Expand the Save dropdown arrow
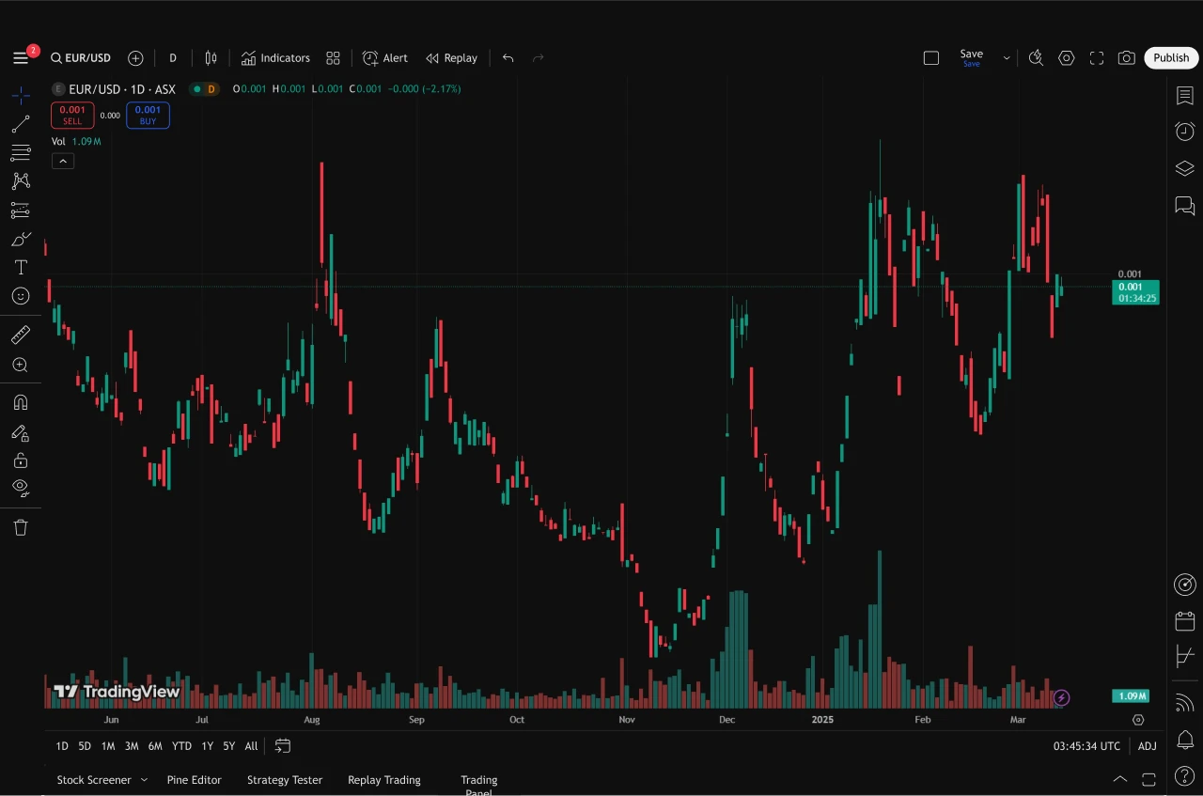Image resolution: width=1203 pixels, height=796 pixels. 1006,58
